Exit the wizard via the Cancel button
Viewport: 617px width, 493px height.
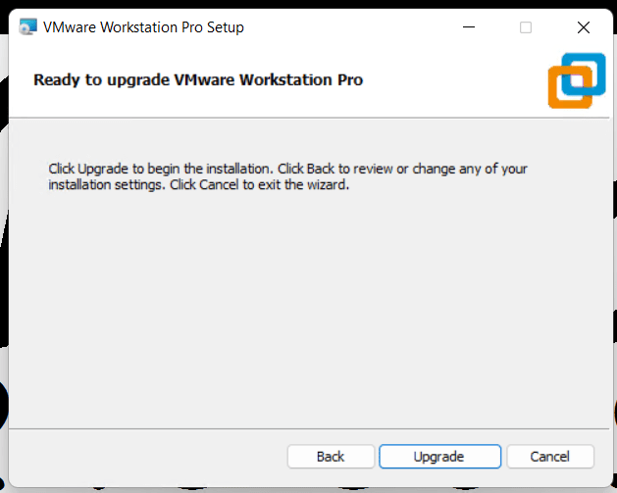click(549, 457)
